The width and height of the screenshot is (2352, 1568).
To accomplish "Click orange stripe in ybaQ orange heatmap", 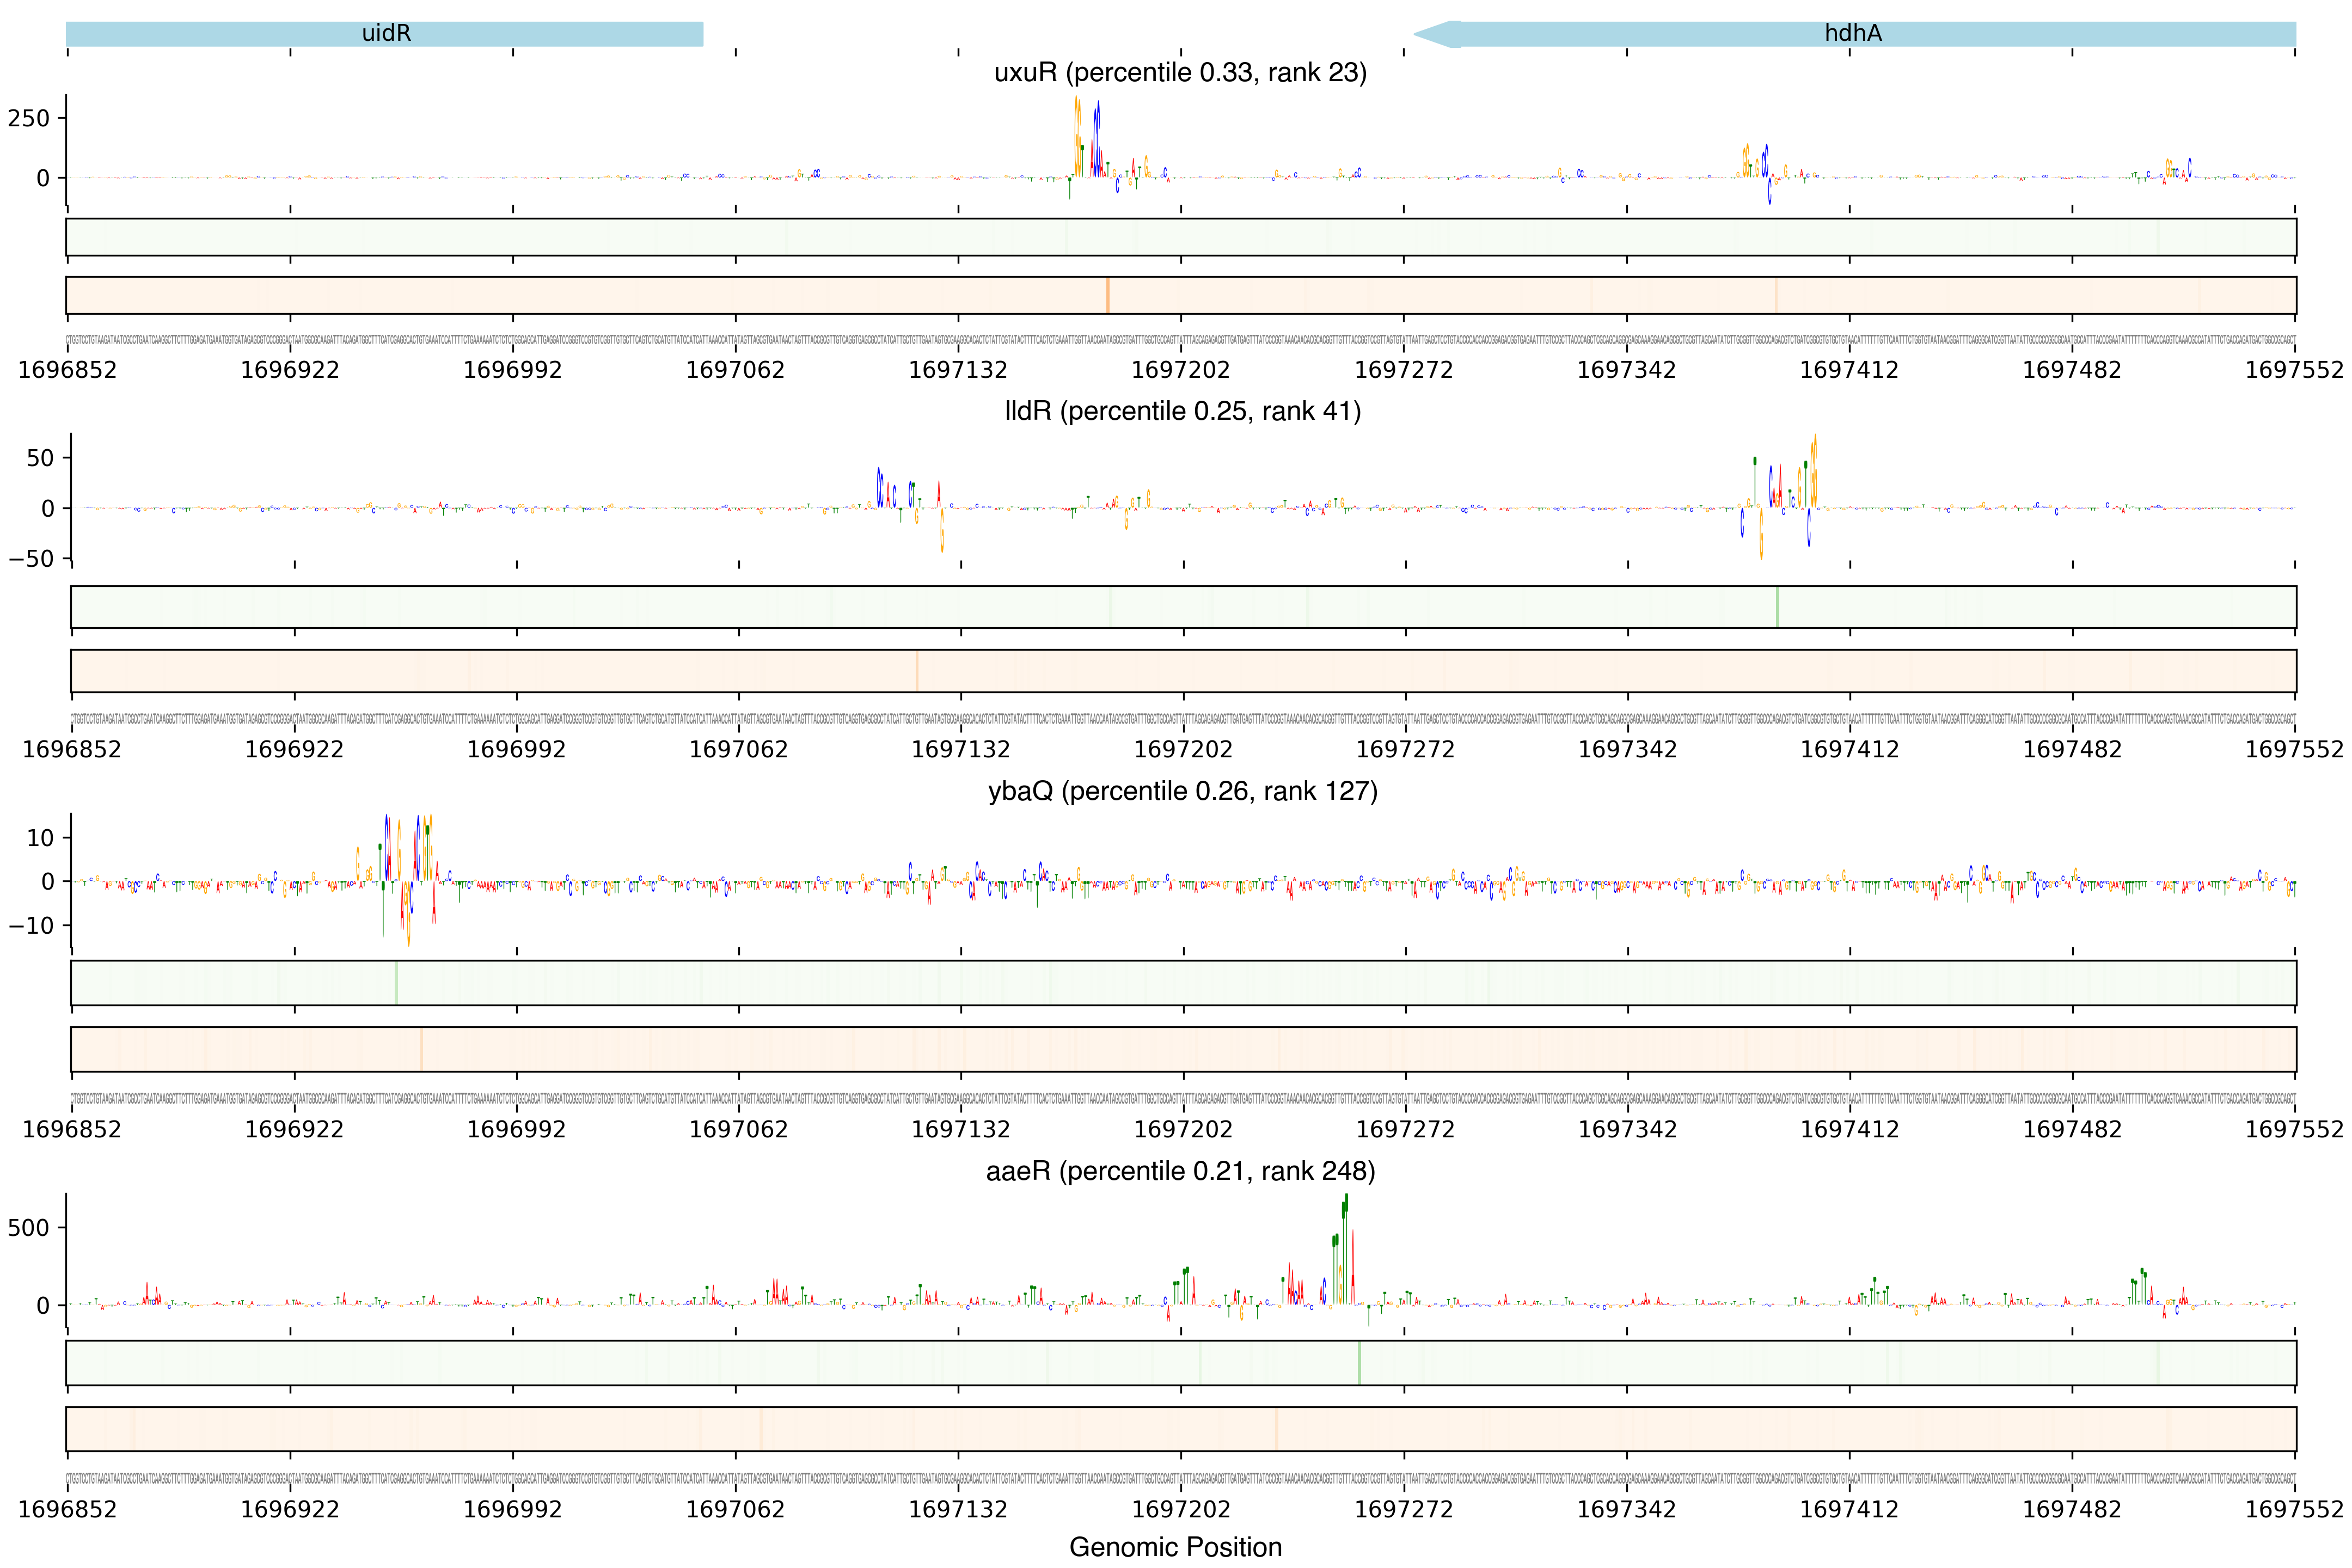I will tap(422, 1049).
